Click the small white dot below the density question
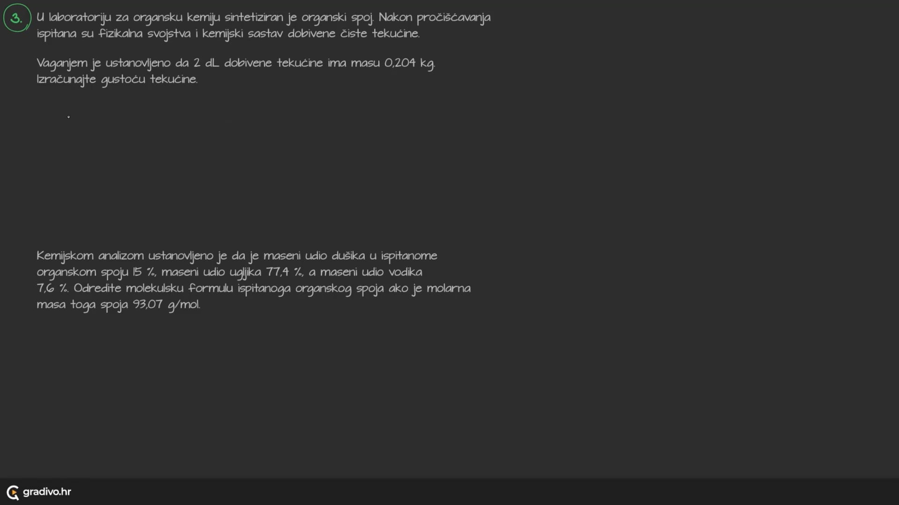This screenshot has width=899, height=505. coord(68,117)
